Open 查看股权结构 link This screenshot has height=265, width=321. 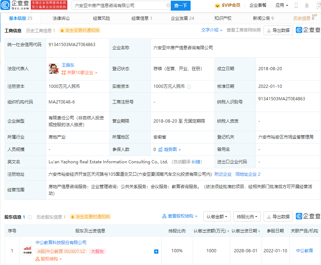180,216
